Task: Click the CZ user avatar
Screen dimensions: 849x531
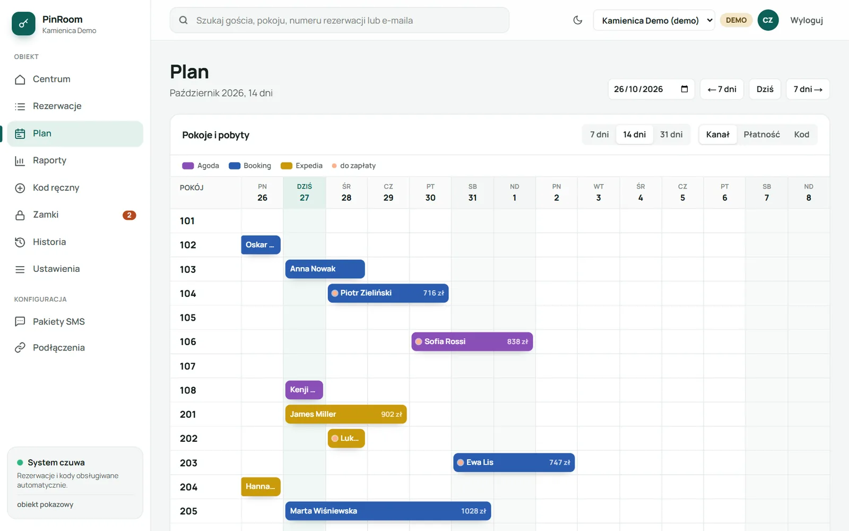Action: (x=768, y=20)
